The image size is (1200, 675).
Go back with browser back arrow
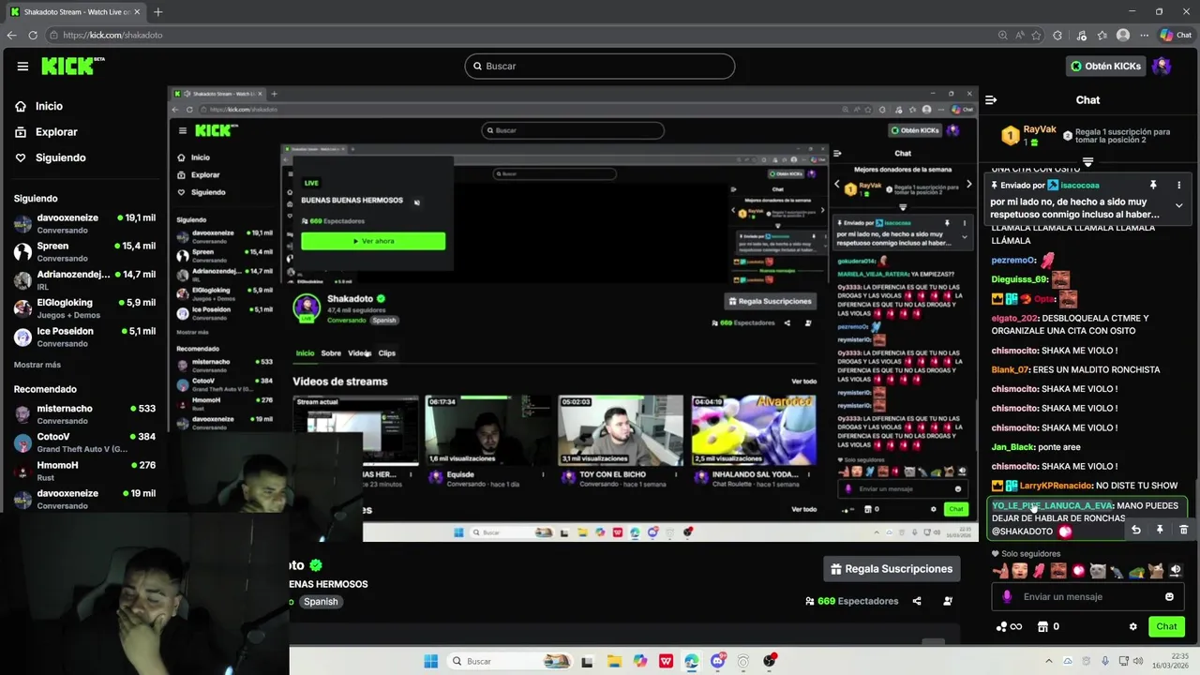11,36
